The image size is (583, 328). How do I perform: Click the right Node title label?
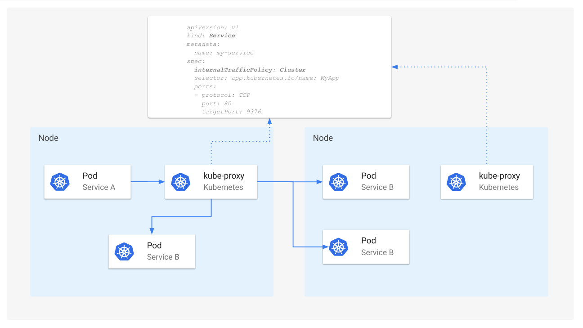coord(323,138)
